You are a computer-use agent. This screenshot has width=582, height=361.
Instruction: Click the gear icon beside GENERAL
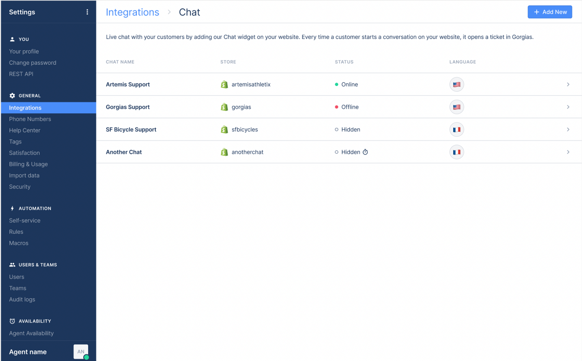tap(12, 96)
